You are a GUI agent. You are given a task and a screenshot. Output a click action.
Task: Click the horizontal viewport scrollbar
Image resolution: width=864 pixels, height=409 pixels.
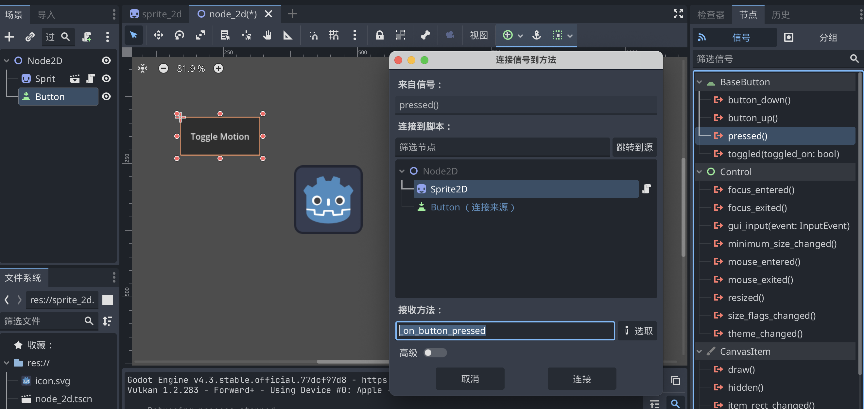coord(352,361)
